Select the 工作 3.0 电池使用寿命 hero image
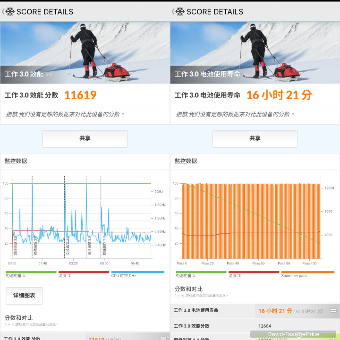 point(255,53)
